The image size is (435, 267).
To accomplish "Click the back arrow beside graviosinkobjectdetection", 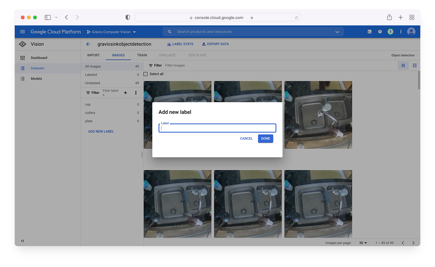I will [x=88, y=44].
